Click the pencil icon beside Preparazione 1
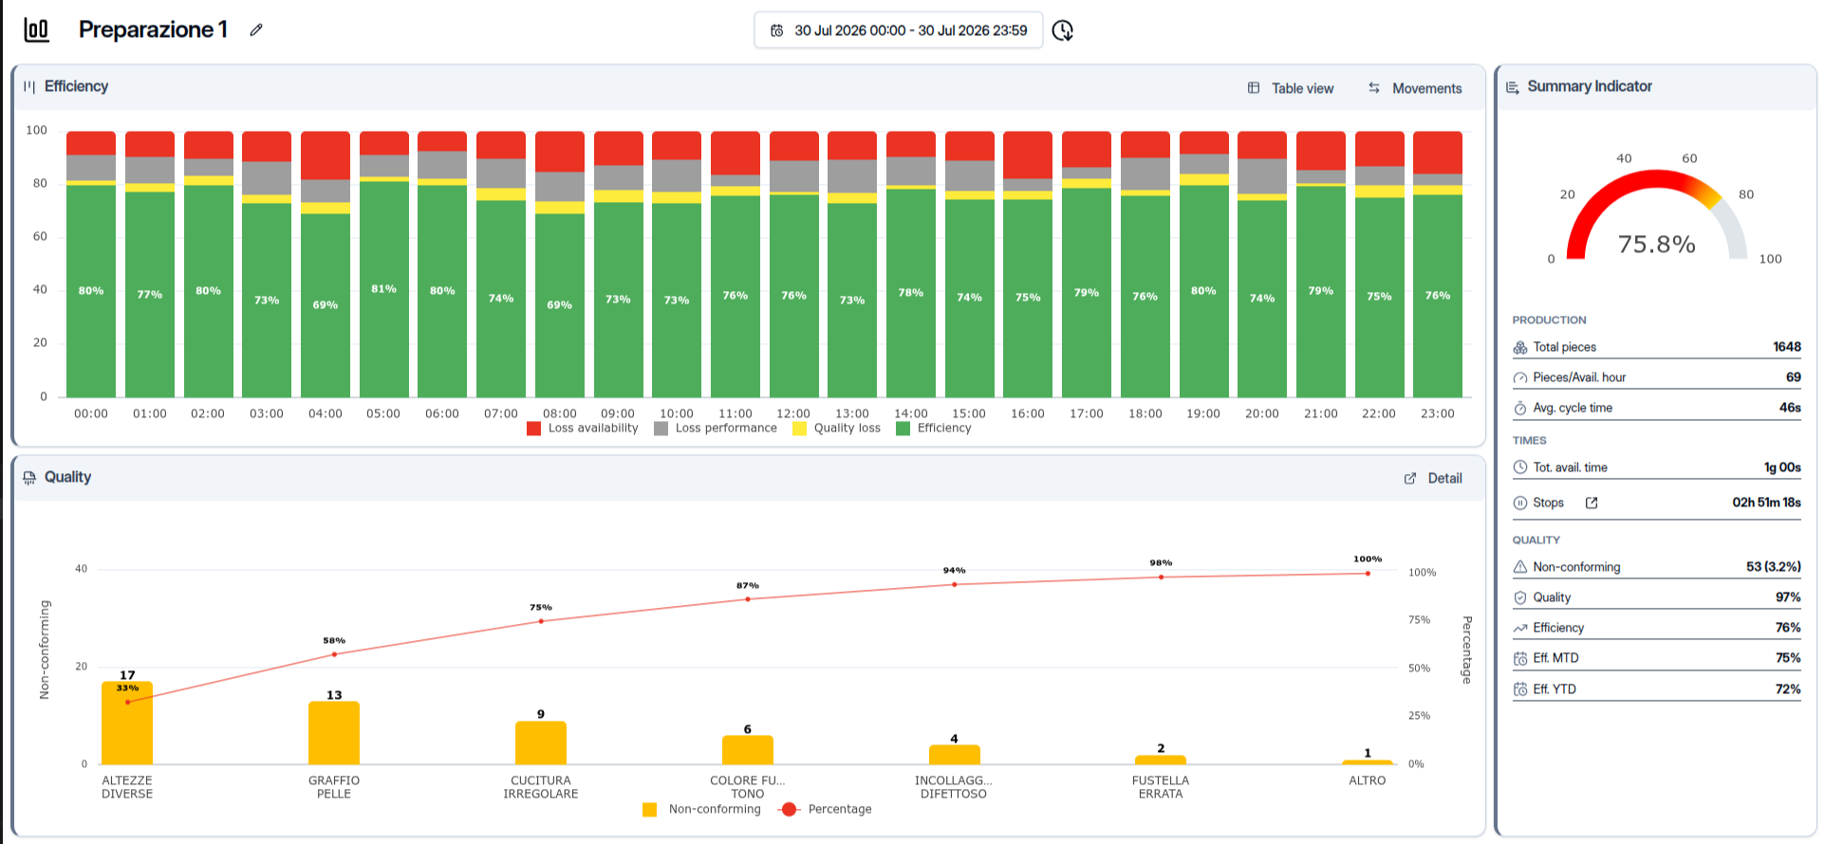Image resolution: width=1825 pixels, height=844 pixels. click(256, 30)
